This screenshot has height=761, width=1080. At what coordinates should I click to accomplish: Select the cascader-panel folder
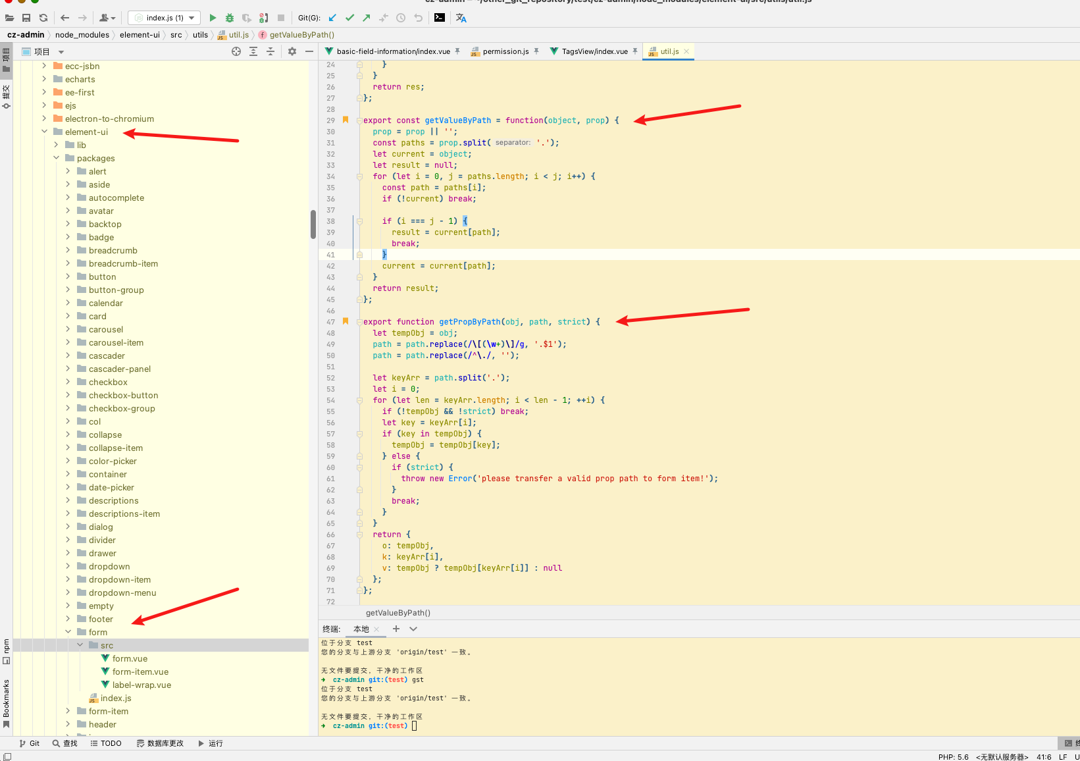click(x=120, y=369)
